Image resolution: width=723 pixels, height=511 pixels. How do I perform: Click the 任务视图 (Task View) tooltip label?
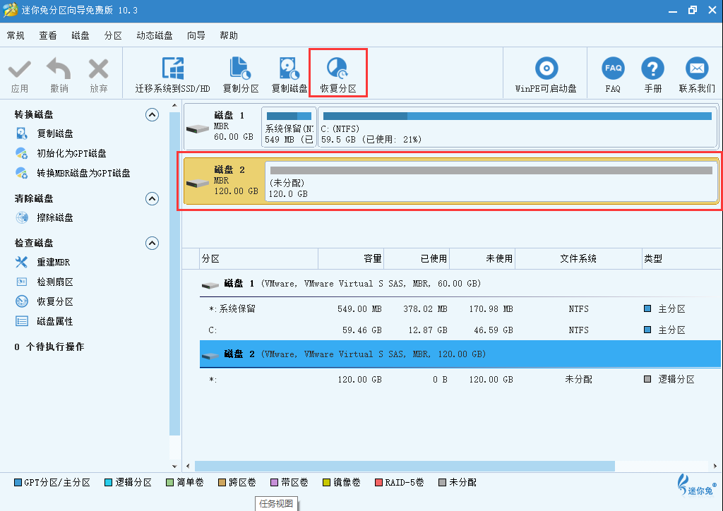pyautogui.click(x=276, y=504)
